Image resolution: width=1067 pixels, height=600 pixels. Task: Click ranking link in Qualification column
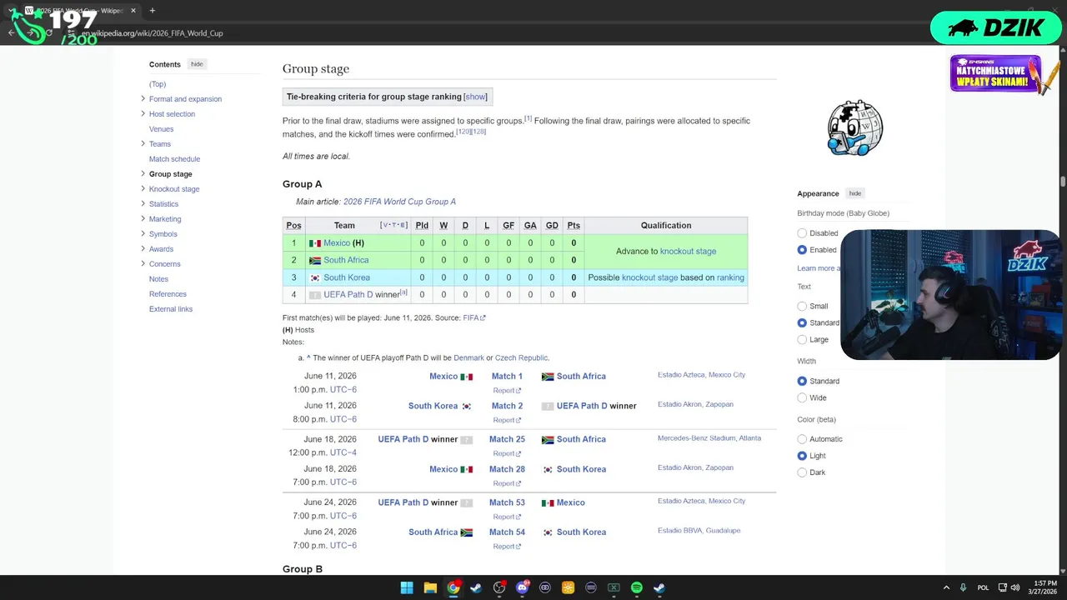point(730,277)
